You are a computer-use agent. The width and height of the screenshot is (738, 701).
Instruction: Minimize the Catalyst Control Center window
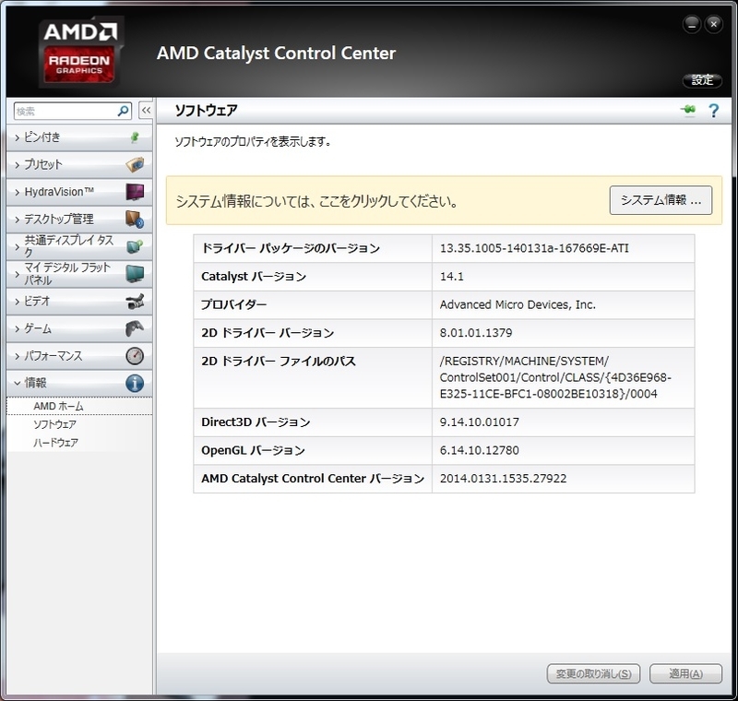(691, 25)
